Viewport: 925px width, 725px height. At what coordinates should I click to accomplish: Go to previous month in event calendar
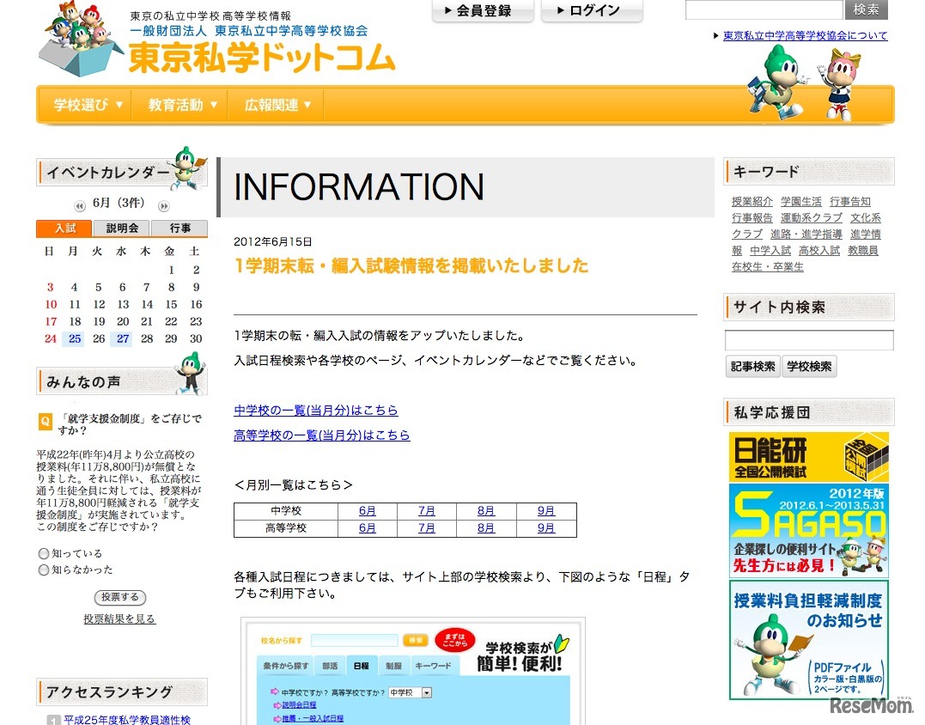click(x=80, y=206)
